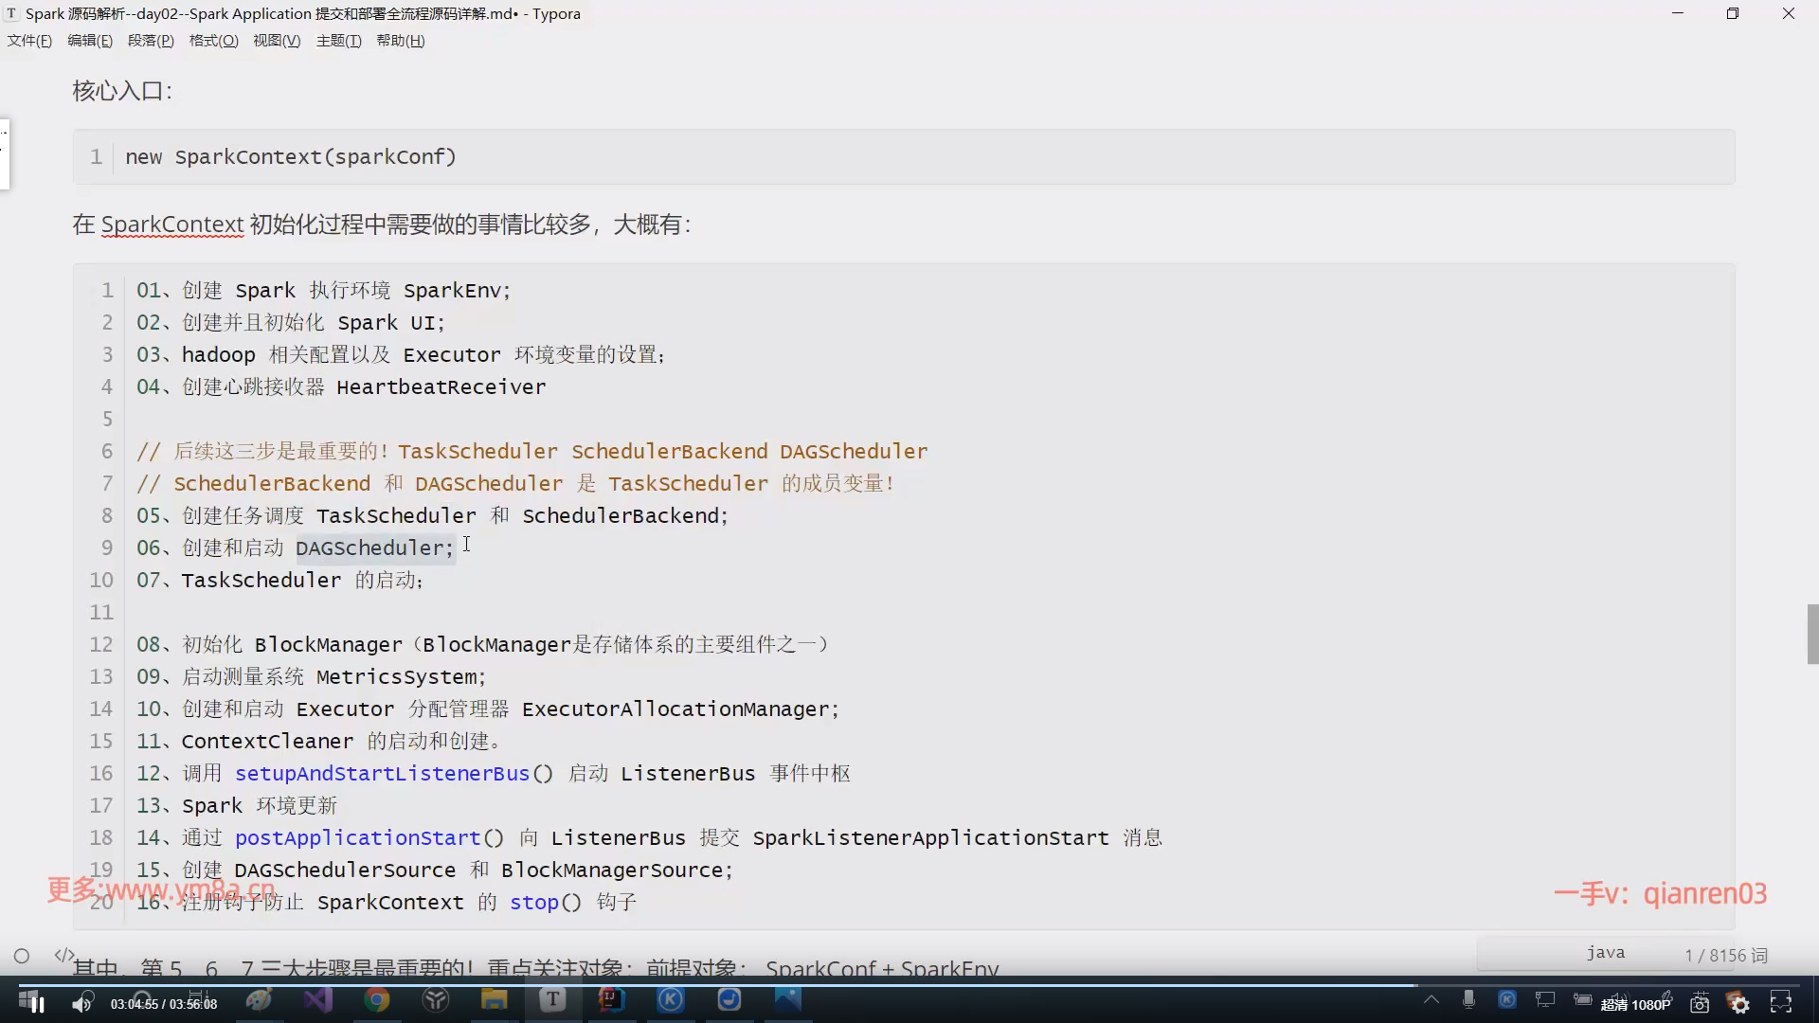The image size is (1819, 1023).
Task: Open the word count 8156 词 panel
Action: point(1725,956)
